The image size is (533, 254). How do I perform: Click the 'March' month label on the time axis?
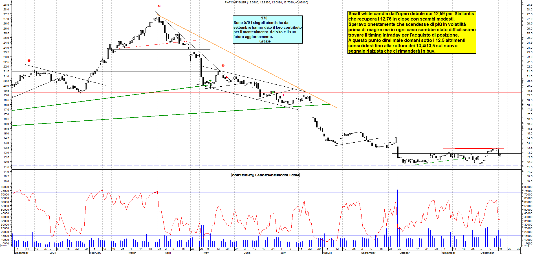[x=132, y=253]
